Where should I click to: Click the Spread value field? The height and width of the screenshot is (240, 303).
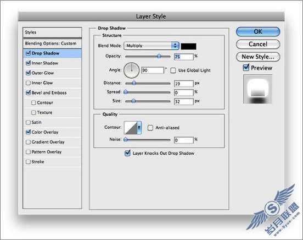(x=183, y=92)
